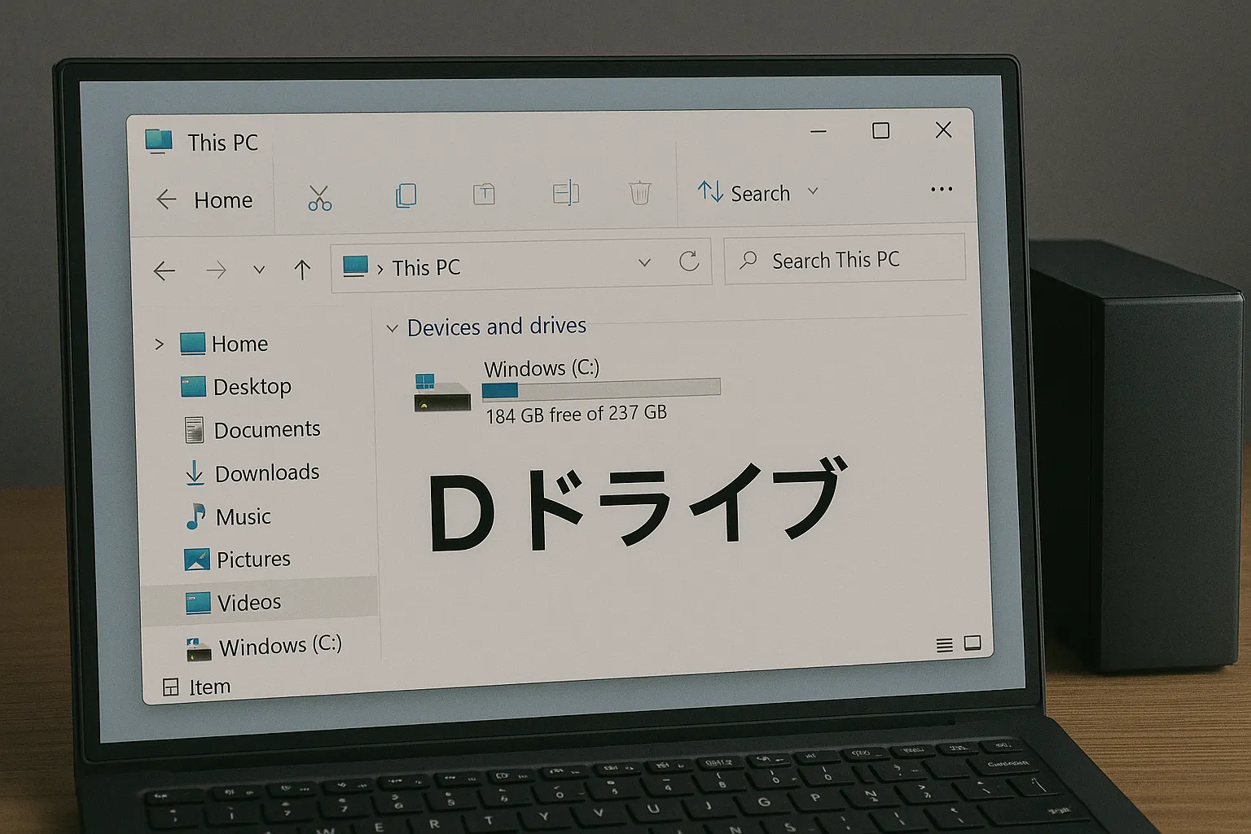Image resolution: width=1251 pixels, height=834 pixels.
Task: Click the computer icon in address bar
Action: tap(355, 266)
